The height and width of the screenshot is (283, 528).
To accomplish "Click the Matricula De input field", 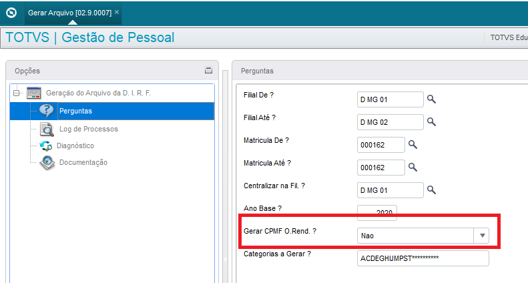I will point(381,145).
